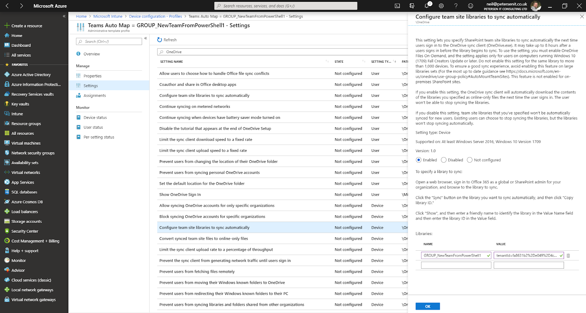Click the Assignments icon in Manage
Screen dimensions: 586x313
click(x=78, y=95)
